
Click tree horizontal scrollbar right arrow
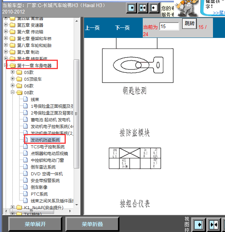click(x=70, y=211)
